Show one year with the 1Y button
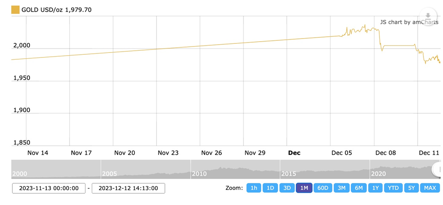Screen dimensions: 443x205 (x=375, y=188)
